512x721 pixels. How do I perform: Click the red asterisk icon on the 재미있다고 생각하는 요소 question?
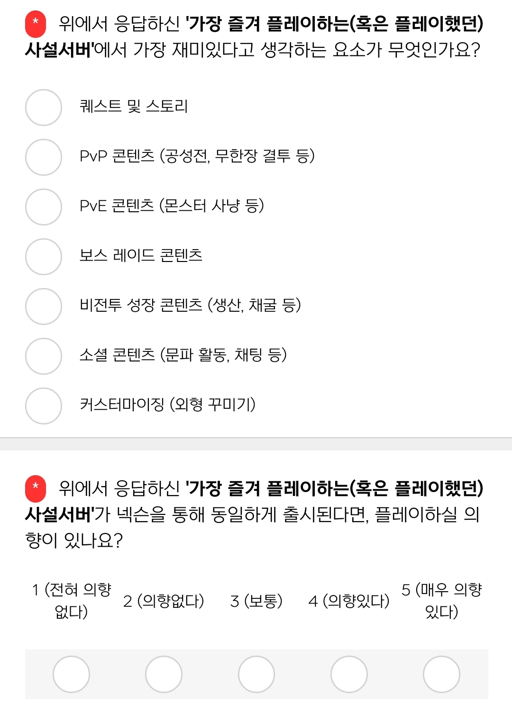pyautogui.click(x=36, y=24)
